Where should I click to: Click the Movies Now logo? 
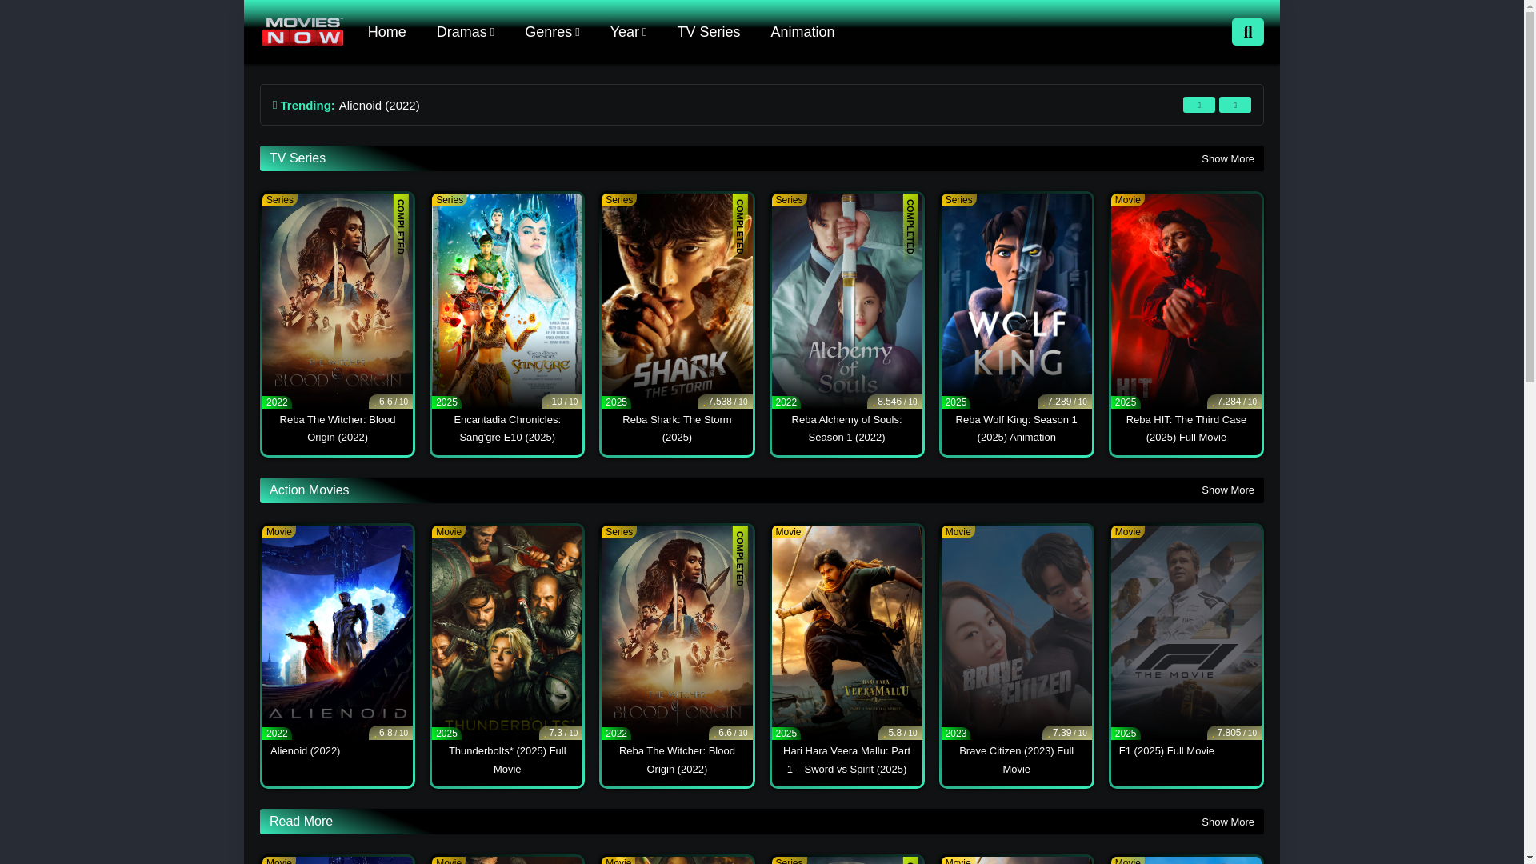[302, 32]
